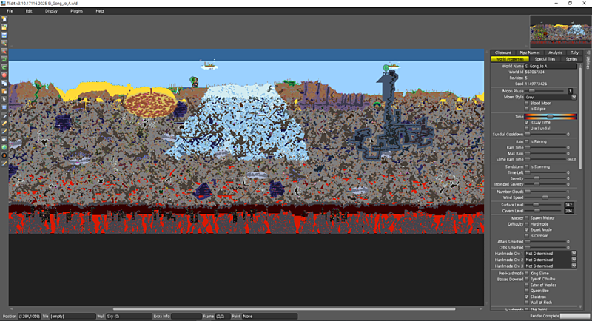Enable the Hardmode checkbox
592x321 pixels.
(x=527, y=223)
